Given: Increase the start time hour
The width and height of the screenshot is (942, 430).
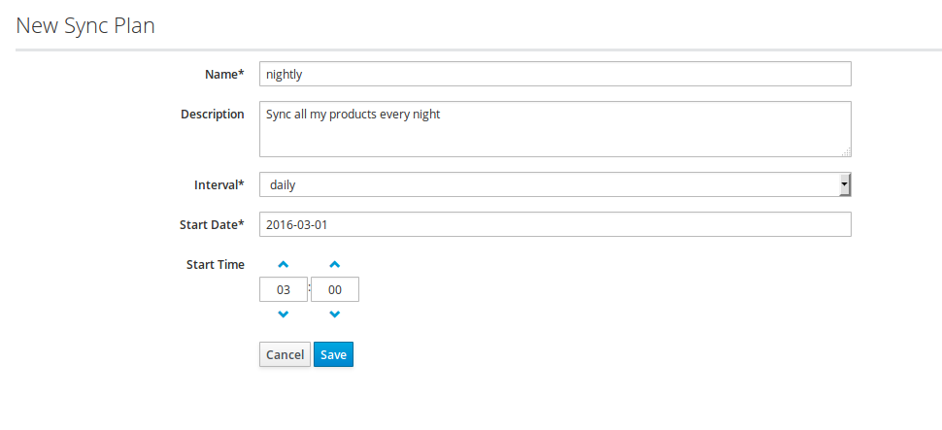Looking at the screenshot, I should pos(284,264).
